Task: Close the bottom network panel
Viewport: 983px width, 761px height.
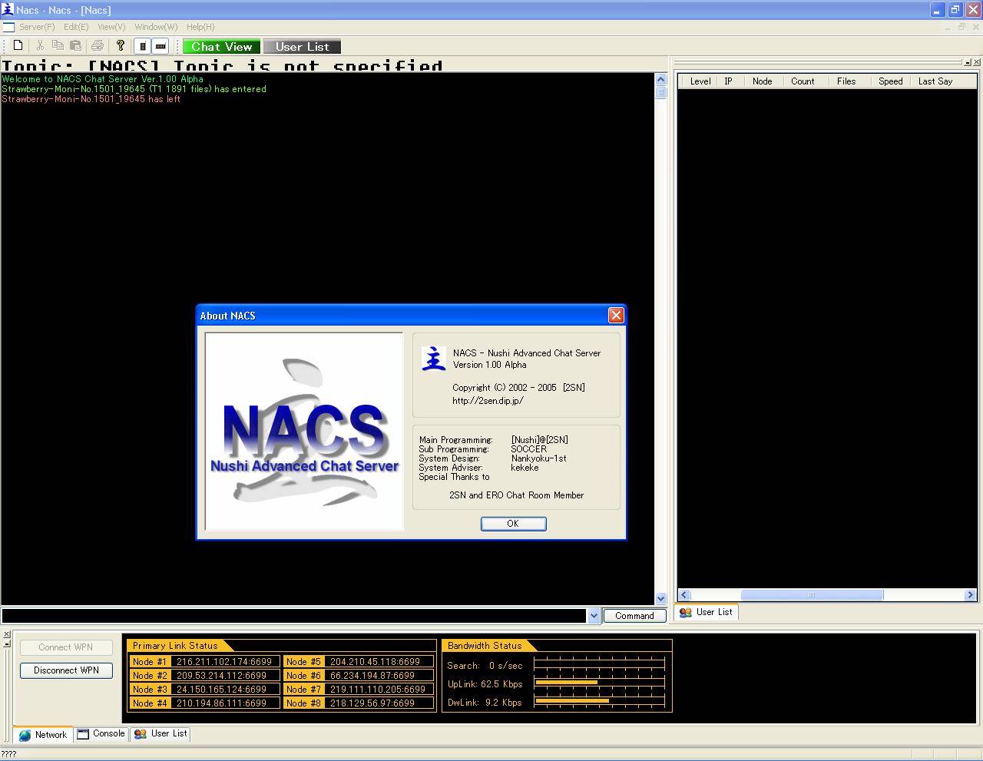Action: (6, 634)
